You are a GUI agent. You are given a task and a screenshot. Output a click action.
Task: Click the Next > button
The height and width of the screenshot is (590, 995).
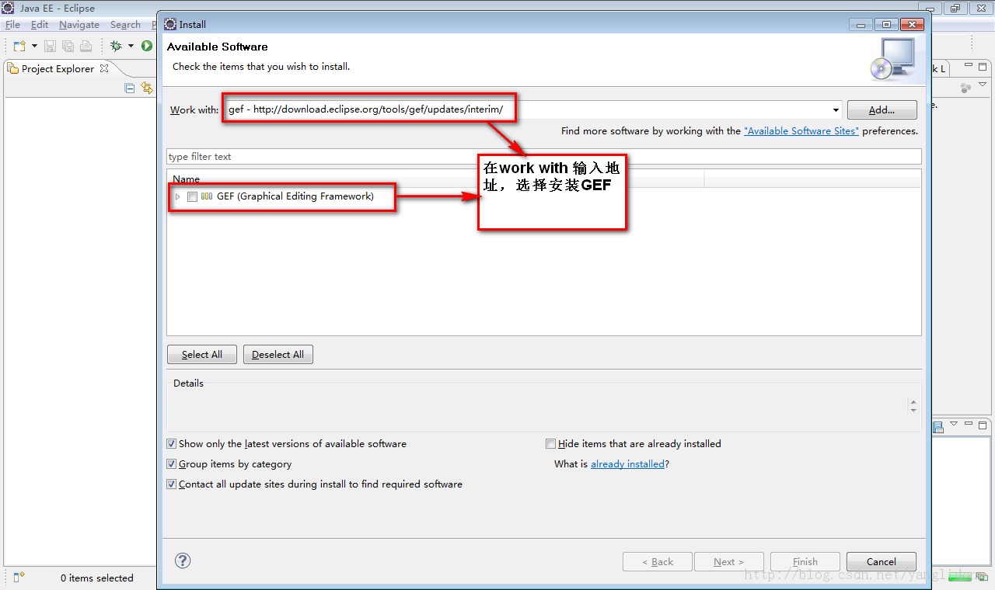click(728, 562)
